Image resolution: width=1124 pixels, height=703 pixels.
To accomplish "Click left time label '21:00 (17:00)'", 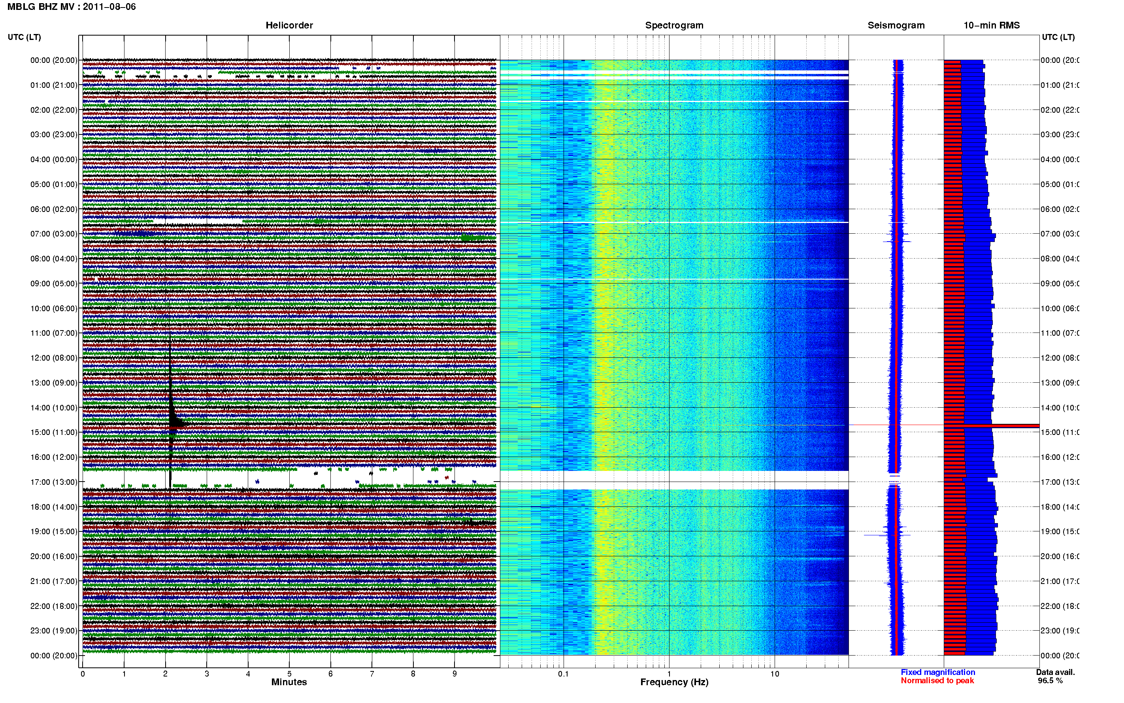I will [54, 582].
